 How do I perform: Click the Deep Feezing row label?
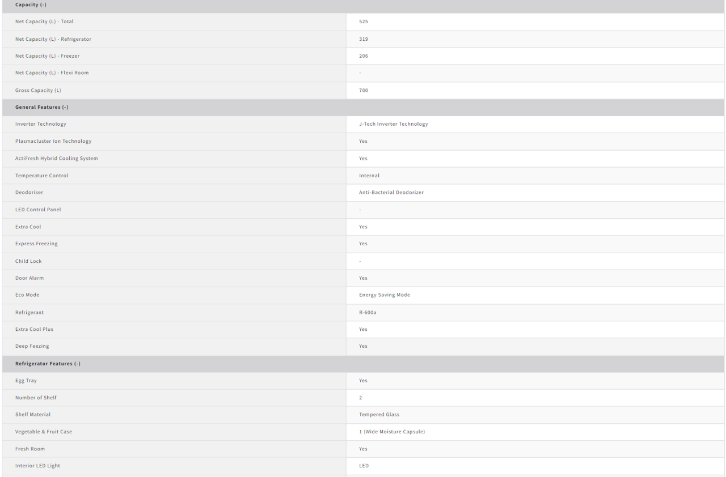click(32, 346)
